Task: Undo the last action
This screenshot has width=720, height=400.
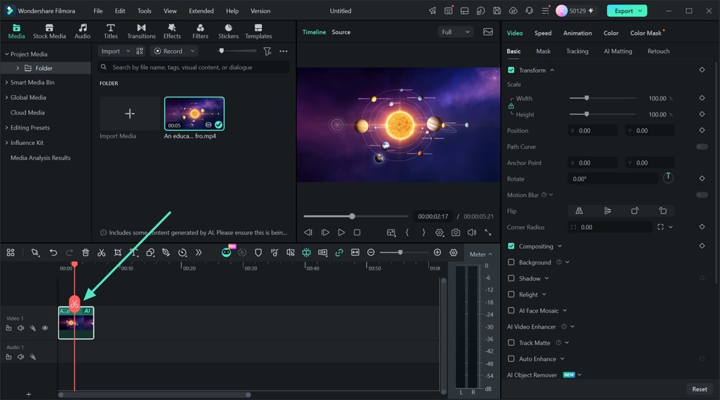Action: [53, 253]
